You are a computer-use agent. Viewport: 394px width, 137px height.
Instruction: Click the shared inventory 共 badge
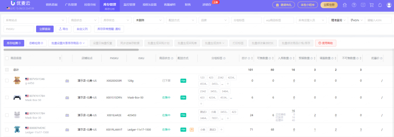tap(192, 129)
